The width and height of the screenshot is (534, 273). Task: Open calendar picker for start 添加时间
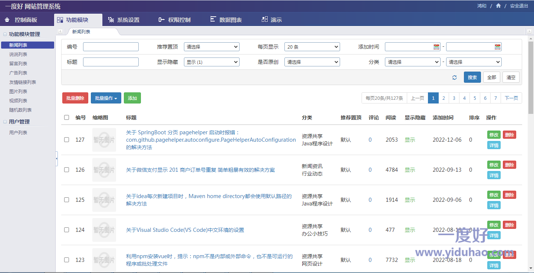(x=436, y=47)
